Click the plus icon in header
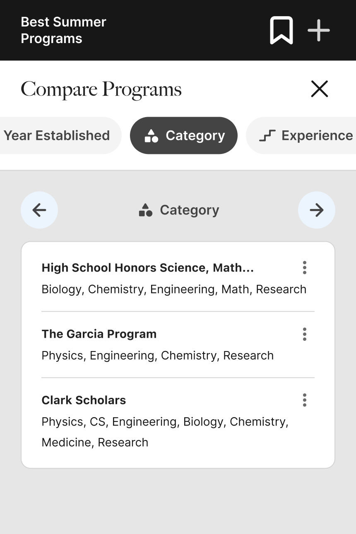 (319, 30)
